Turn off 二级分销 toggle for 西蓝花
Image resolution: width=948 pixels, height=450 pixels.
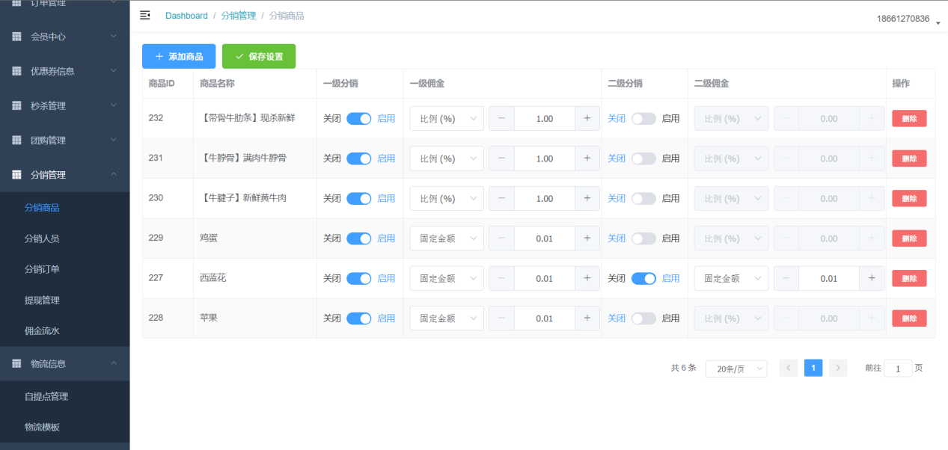[x=643, y=278]
